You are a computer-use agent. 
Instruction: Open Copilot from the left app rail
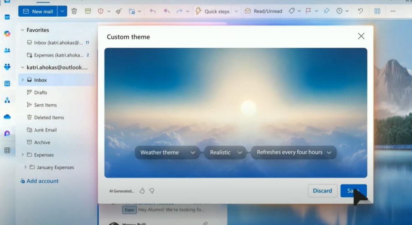pos(7,34)
